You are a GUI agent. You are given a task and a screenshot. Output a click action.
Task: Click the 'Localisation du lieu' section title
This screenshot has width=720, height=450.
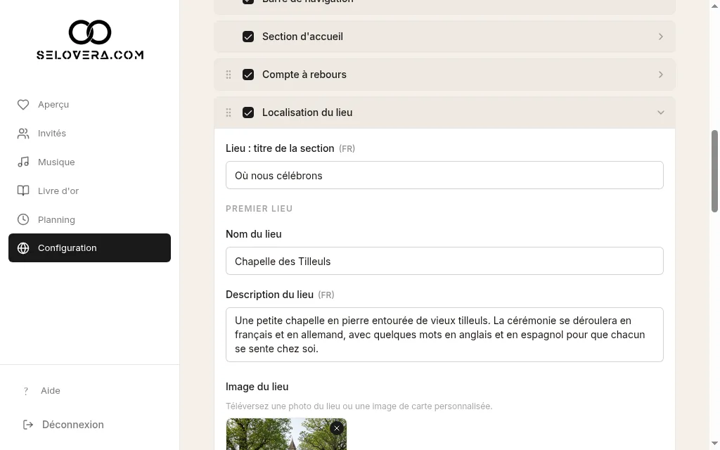pyautogui.click(x=307, y=112)
